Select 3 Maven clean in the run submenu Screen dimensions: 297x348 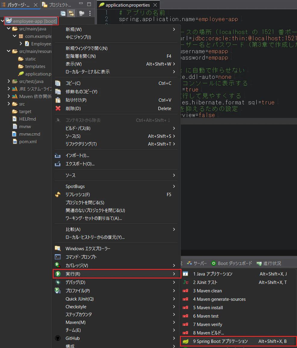tap(239, 291)
